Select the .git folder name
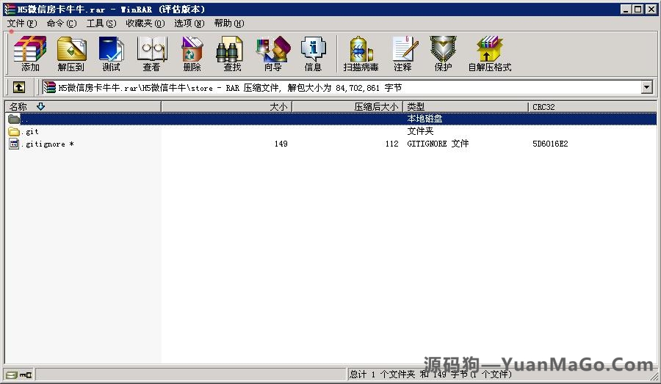Screen dimensions: 661x384 (30, 132)
